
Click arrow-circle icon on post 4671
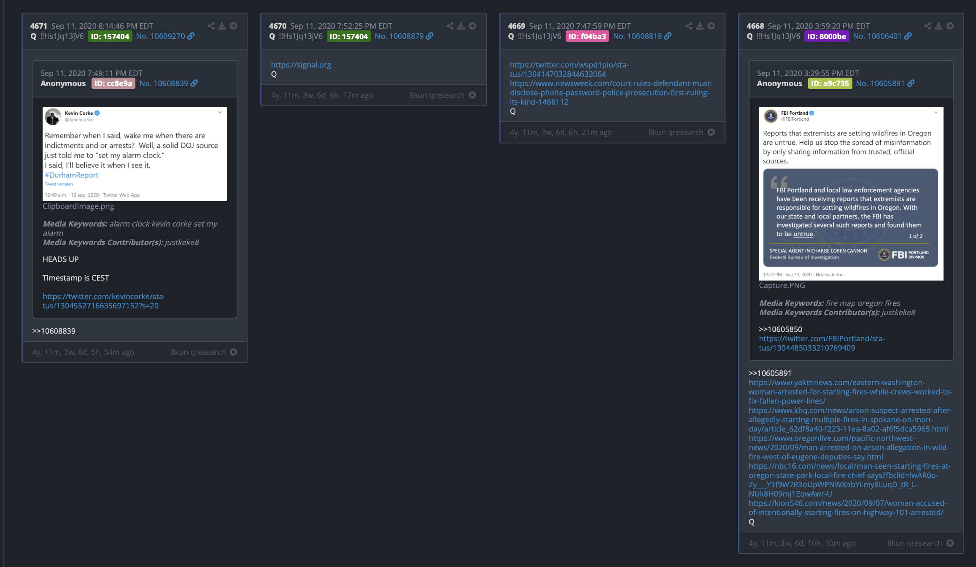pyautogui.click(x=233, y=26)
